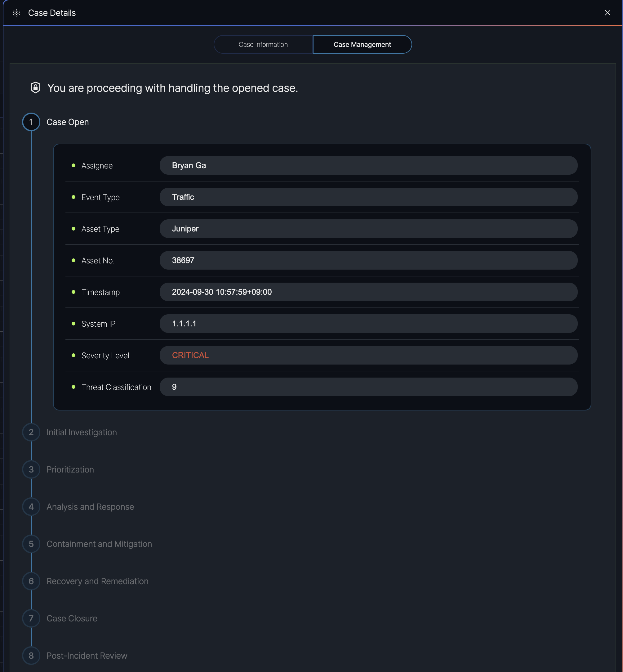Close the Case Details dialog

[607, 13]
